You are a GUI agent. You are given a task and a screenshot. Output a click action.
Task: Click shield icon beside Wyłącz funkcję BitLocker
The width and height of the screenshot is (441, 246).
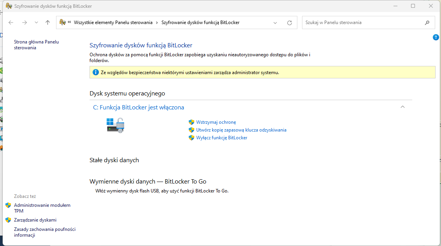click(192, 138)
